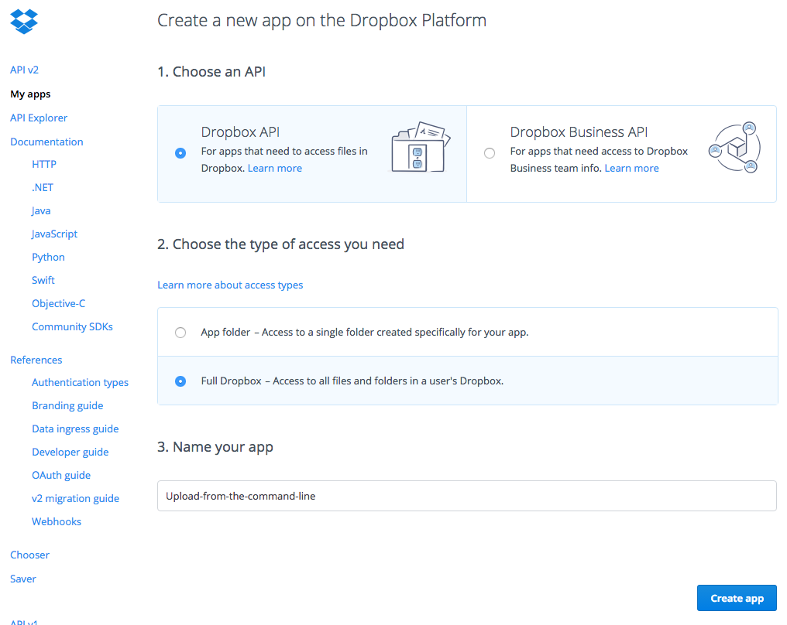
Task: Click the app name input field
Action: tap(466, 496)
